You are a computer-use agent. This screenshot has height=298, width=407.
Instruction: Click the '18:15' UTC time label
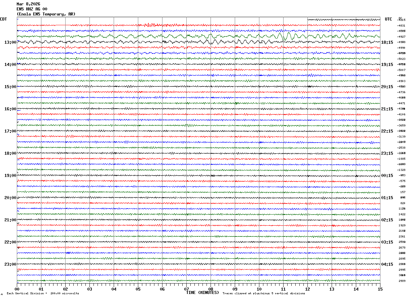click(x=387, y=42)
